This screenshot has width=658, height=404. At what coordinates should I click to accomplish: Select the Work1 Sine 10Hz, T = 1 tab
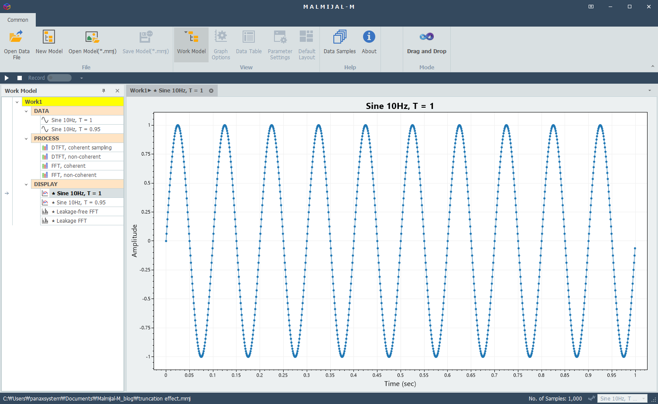click(x=167, y=91)
